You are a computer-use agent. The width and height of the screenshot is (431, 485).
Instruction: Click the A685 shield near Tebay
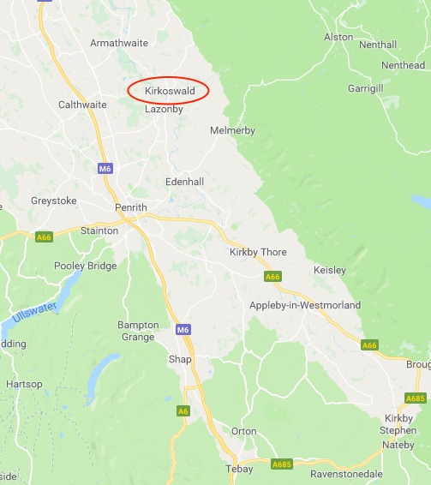pyautogui.click(x=282, y=464)
